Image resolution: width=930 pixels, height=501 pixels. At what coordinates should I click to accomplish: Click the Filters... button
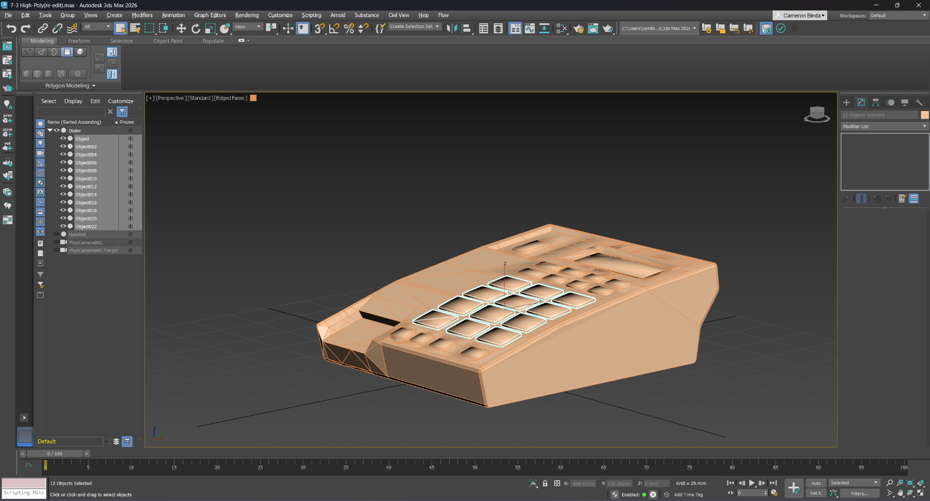pyautogui.click(x=859, y=493)
